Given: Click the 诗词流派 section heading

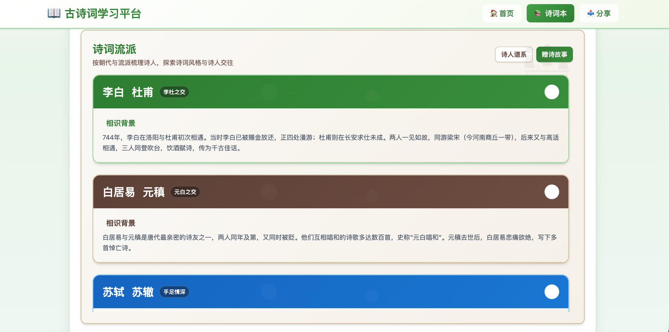Looking at the screenshot, I should click(114, 49).
